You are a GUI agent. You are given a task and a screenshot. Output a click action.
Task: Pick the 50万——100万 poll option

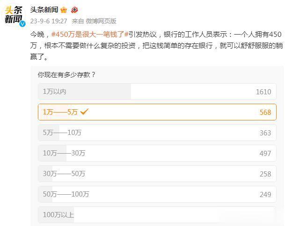(x=157, y=194)
